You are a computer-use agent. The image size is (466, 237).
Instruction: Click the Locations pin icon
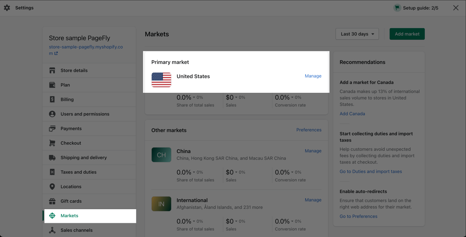click(x=52, y=187)
